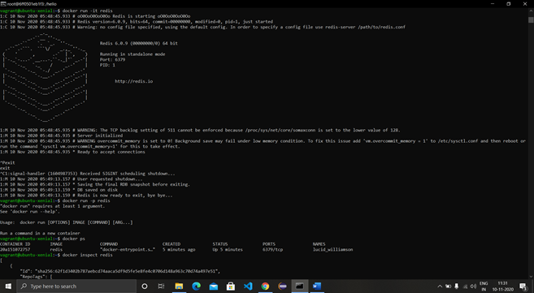Click the microphone tray icon

456,287
